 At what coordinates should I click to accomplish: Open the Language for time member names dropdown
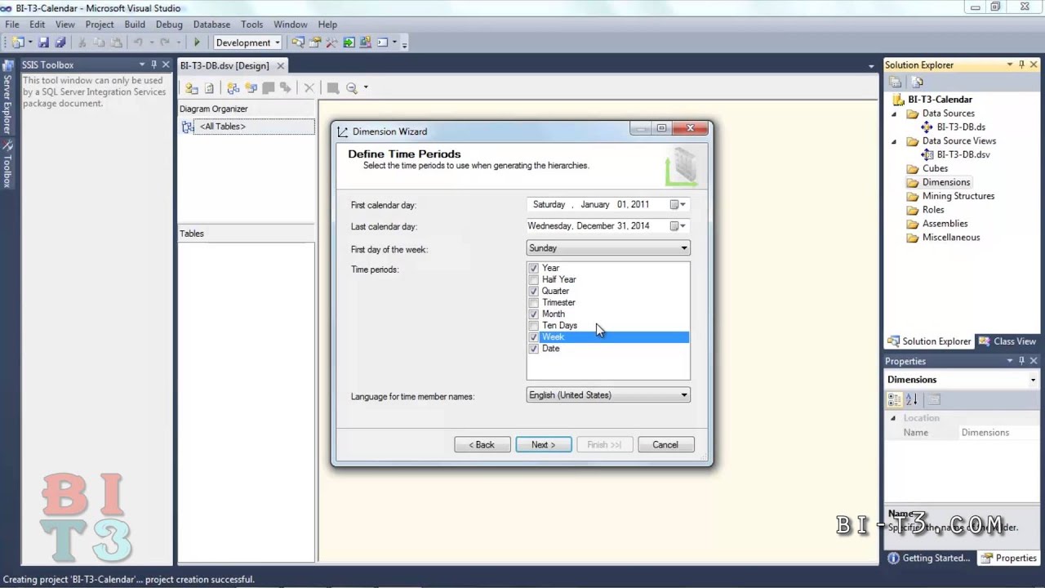(x=608, y=395)
